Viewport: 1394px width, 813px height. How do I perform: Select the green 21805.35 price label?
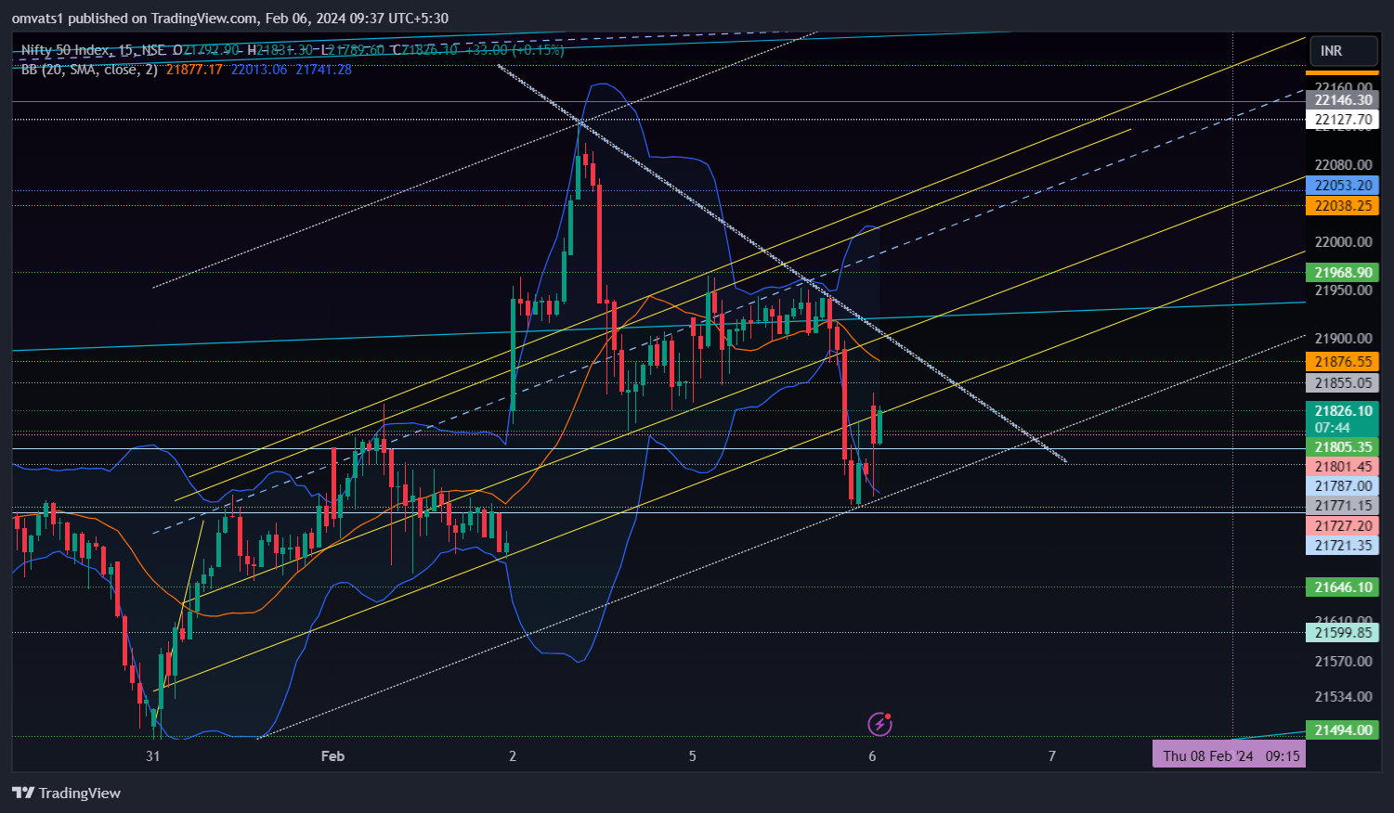coord(1342,447)
